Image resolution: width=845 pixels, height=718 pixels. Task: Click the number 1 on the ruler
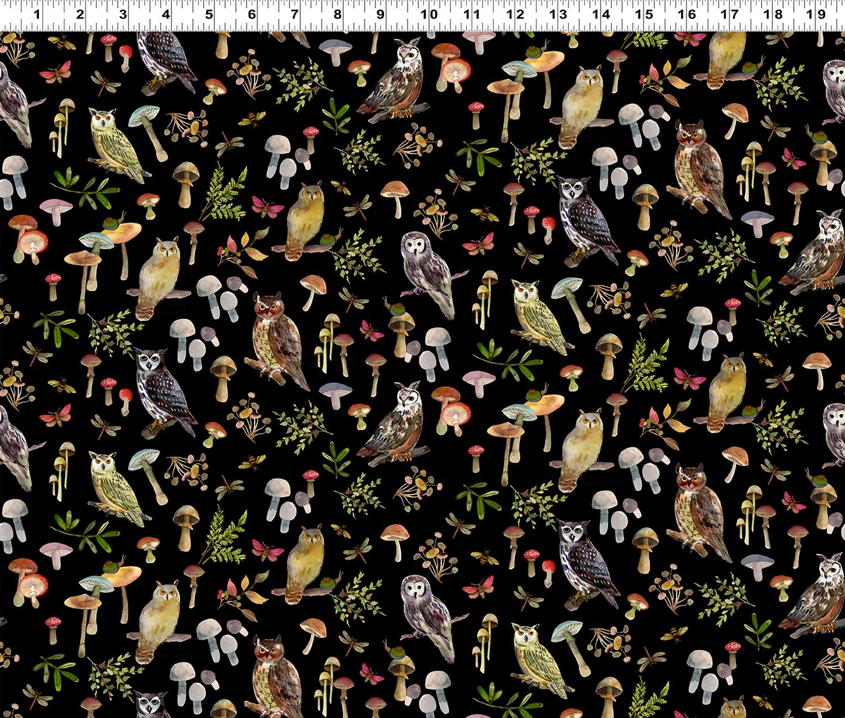tap(36, 14)
